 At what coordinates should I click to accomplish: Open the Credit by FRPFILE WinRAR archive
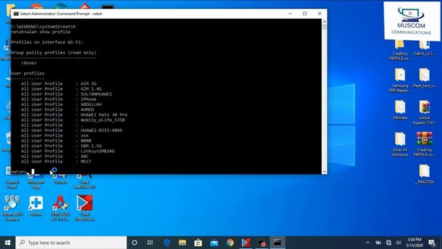424,145
